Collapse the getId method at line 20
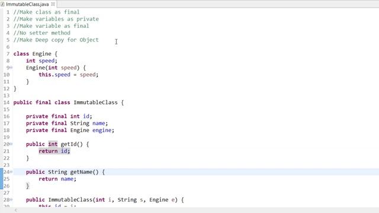Screen dimensions: 379x213 click(11, 144)
